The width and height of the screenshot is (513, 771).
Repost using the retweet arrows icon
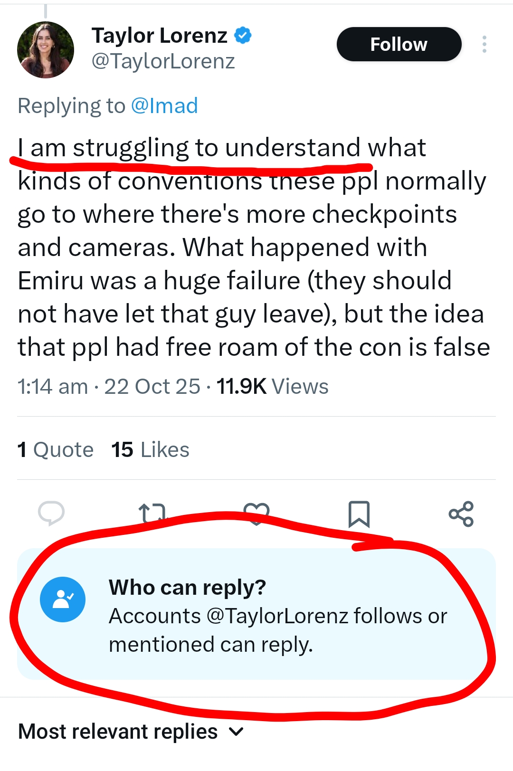pyautogui.click(x=152, y=514)
